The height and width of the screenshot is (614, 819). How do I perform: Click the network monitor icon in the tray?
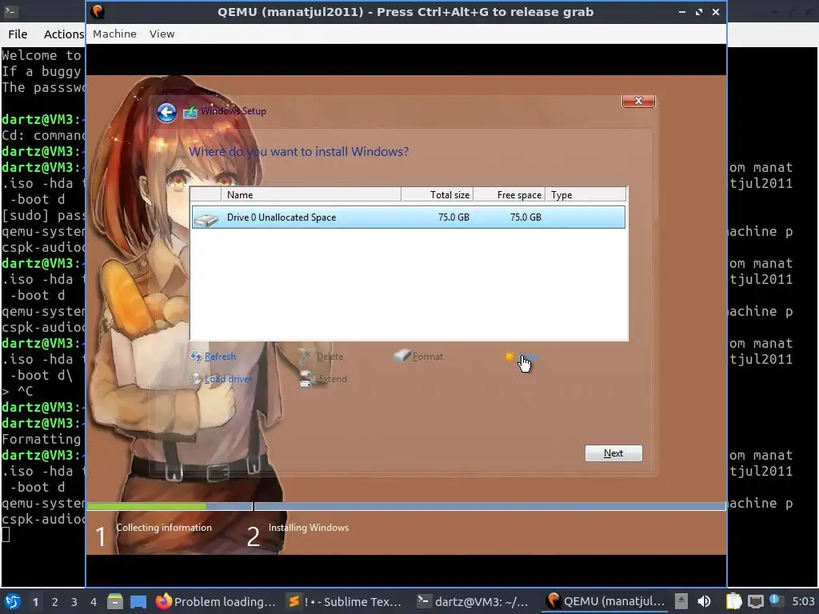click(x=755, y=602)
